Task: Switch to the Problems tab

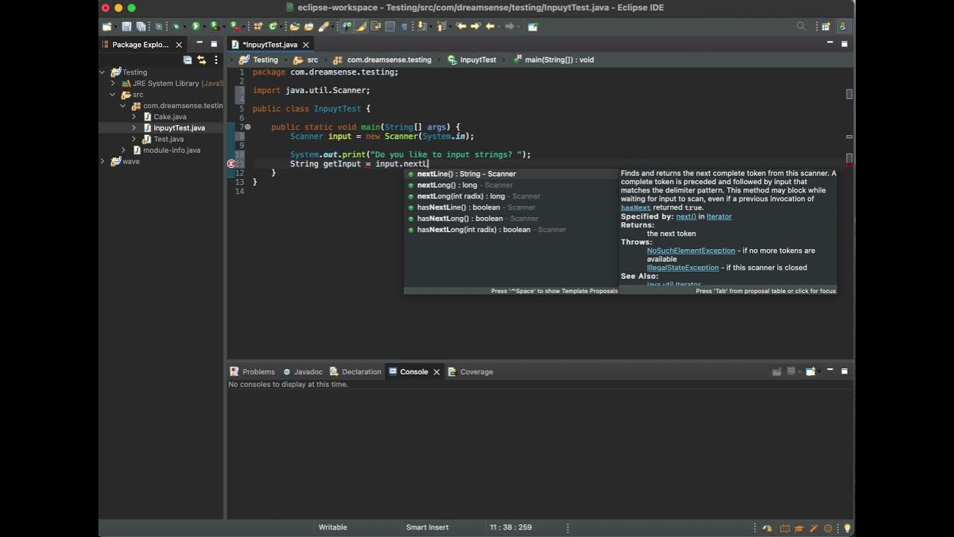Action: (258, 371)
